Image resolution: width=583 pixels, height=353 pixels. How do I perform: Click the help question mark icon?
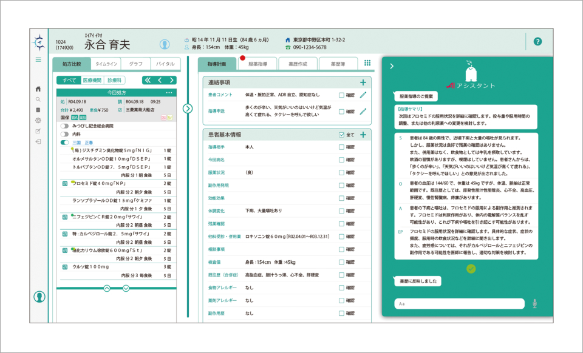pyautogui.click(x=537, y=41)
